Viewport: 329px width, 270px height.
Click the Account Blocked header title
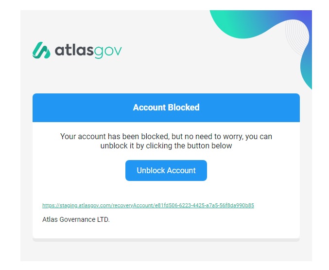[x=166, y=108]
